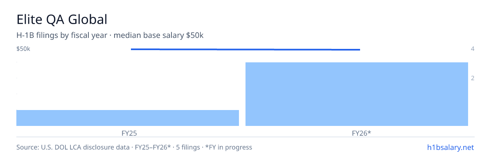Click the FY26* filings bar
The height and width of the screenshot is (163, 491).
pos(357,94)
